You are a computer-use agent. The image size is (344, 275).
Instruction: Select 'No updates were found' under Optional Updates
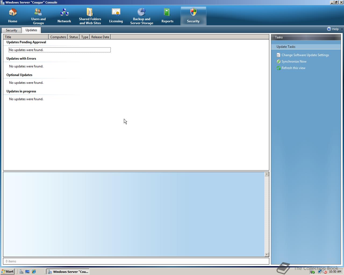pyautogui.click(x=26, y=83)
